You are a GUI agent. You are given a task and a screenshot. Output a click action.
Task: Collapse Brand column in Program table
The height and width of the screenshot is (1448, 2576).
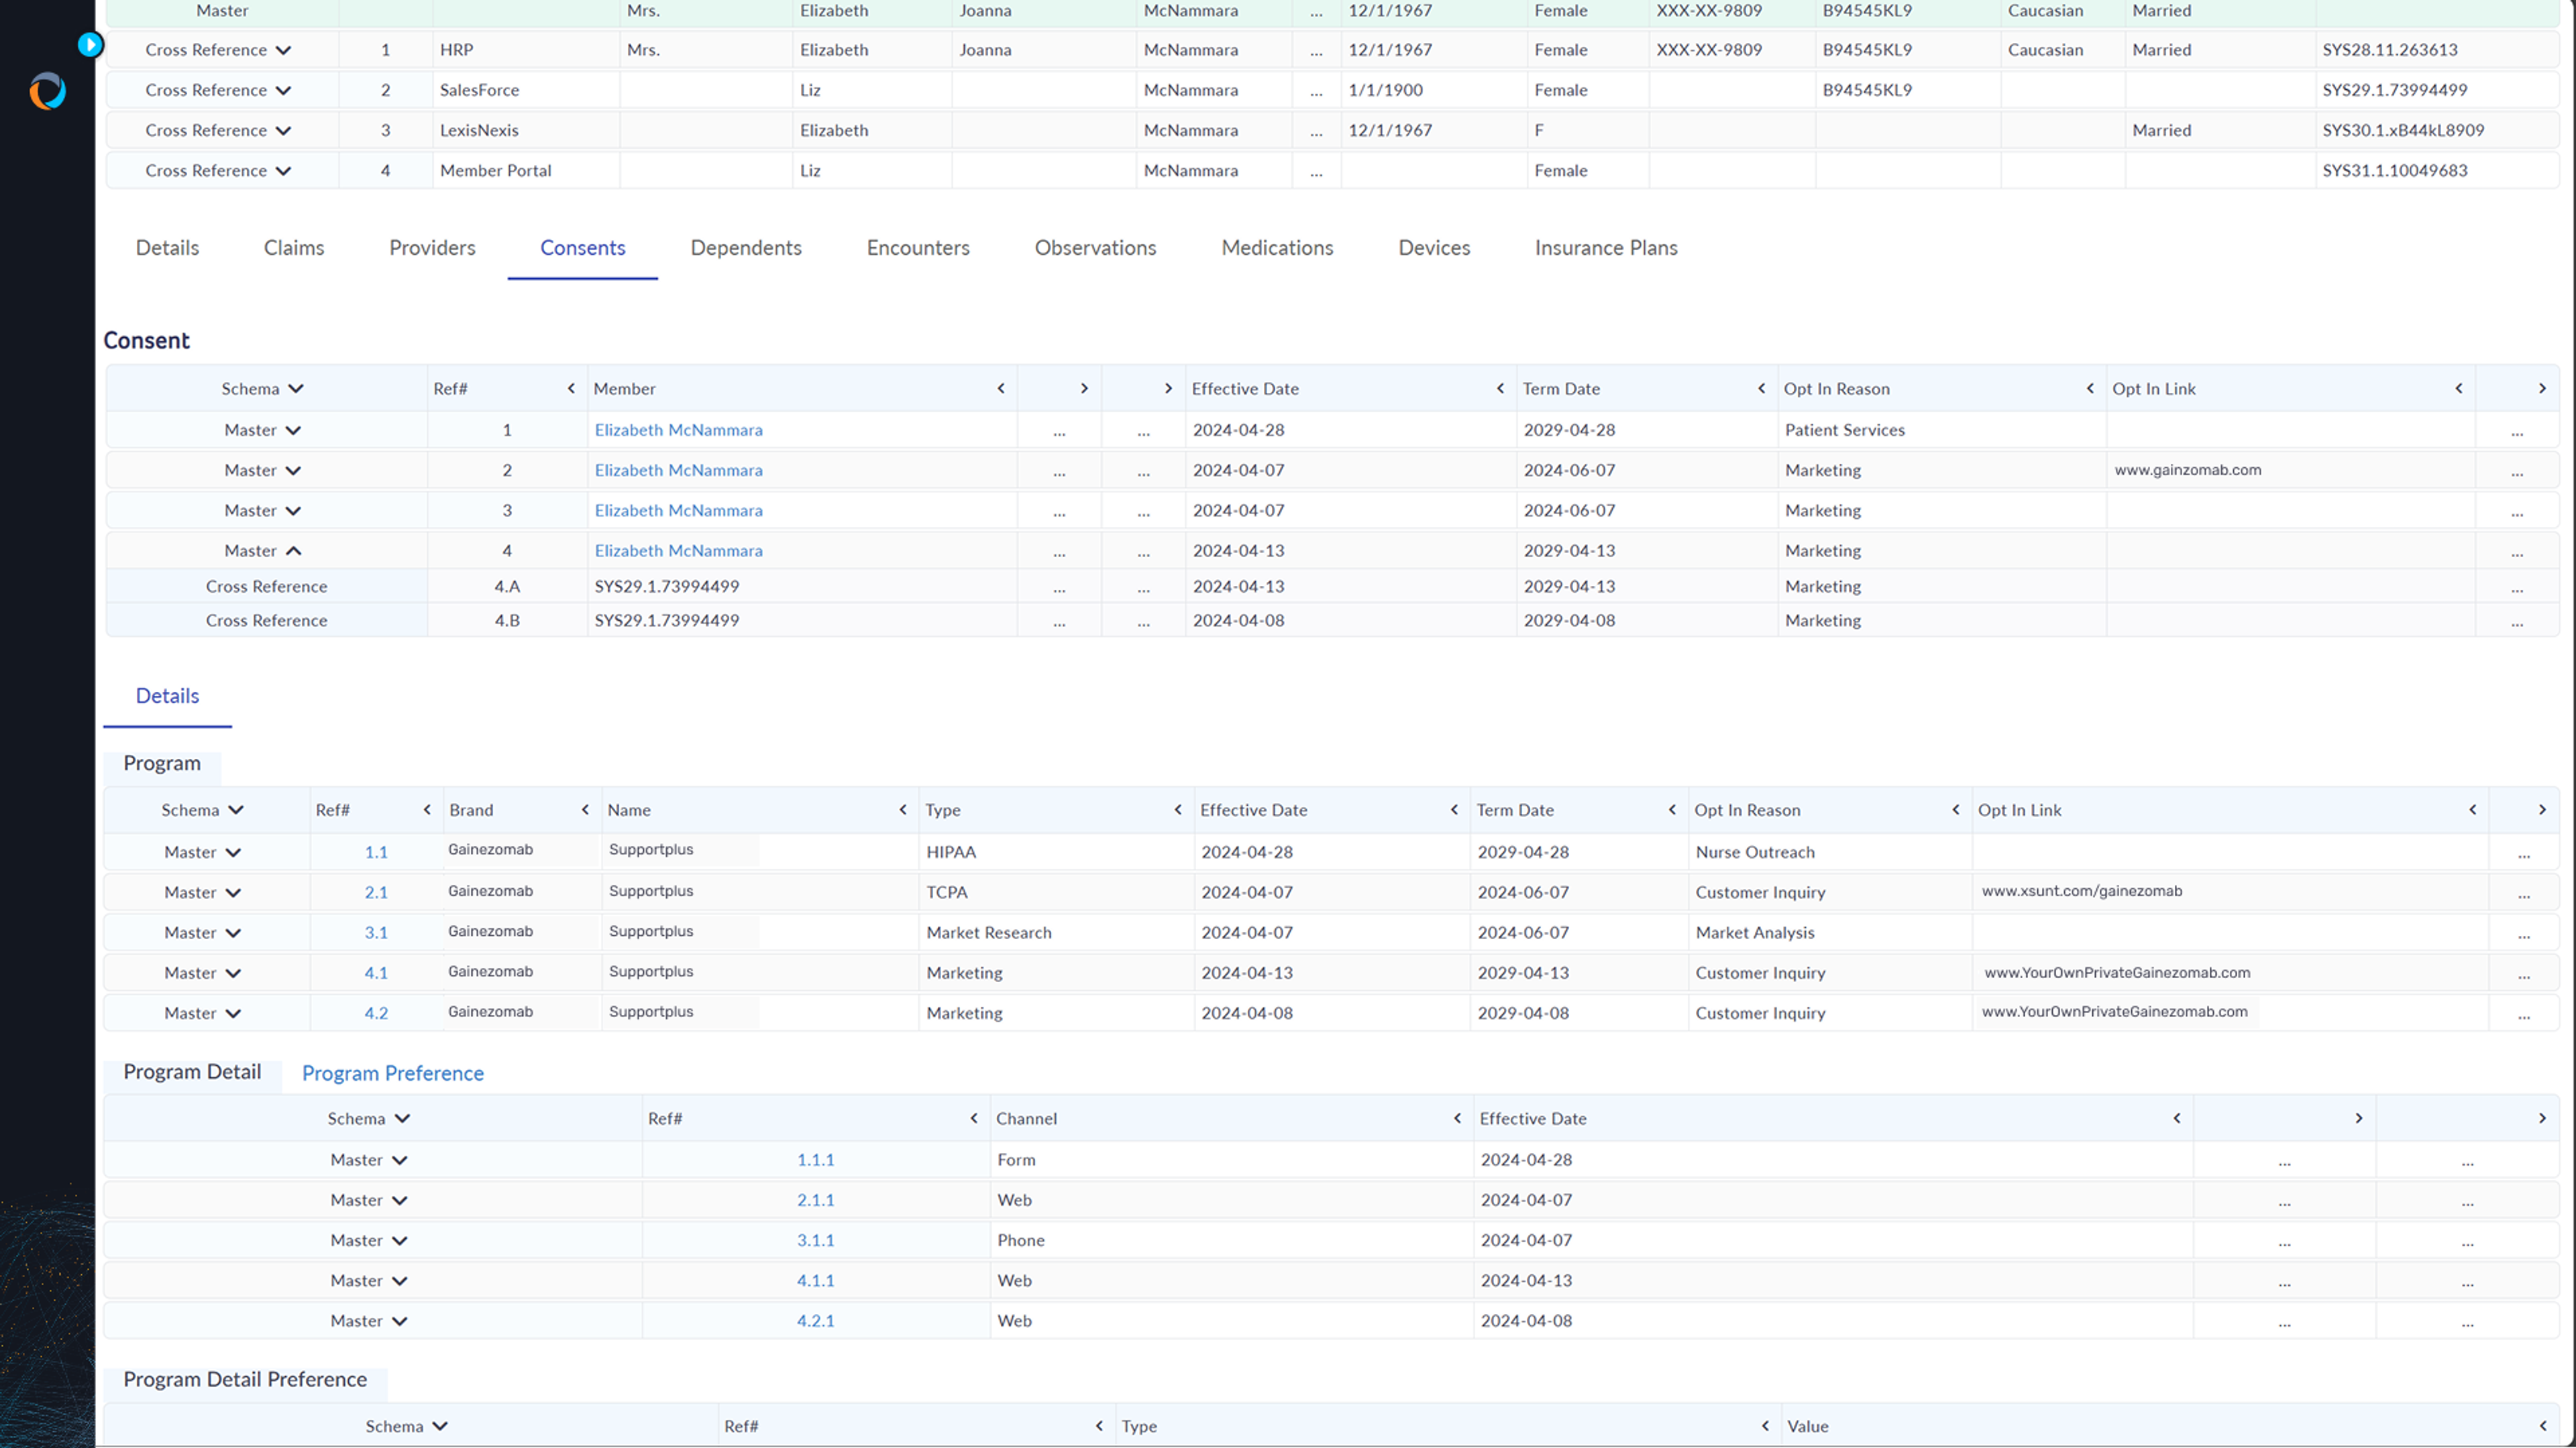point(585,809)
